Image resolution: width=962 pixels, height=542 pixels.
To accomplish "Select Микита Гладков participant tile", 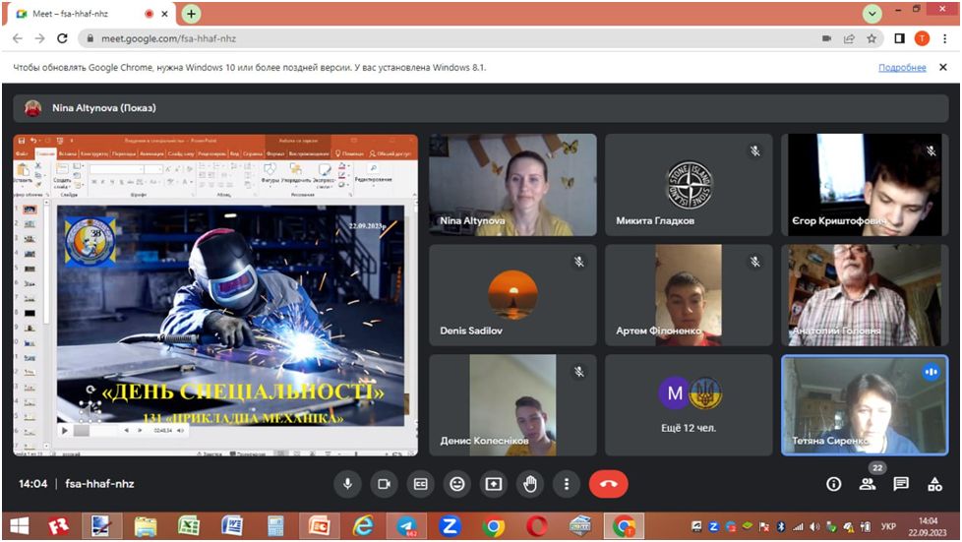I will 689,185.
